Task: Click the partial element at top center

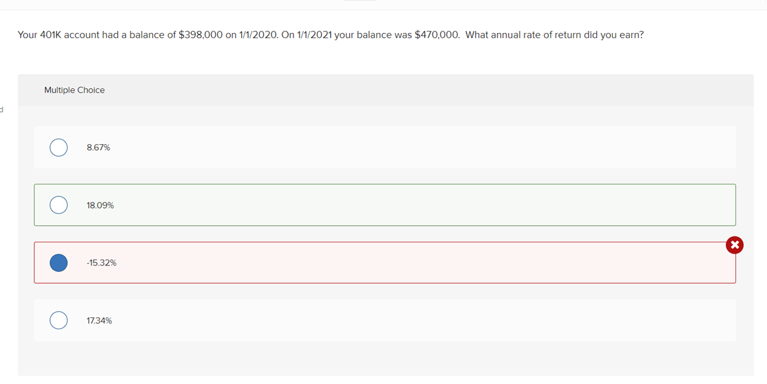Action: tap(360, 2)
